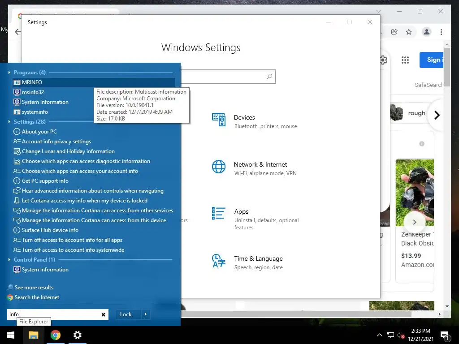This screenshot has height=344, width=459.
Task: Click Chrome share page icon
Action: (394, 32)
